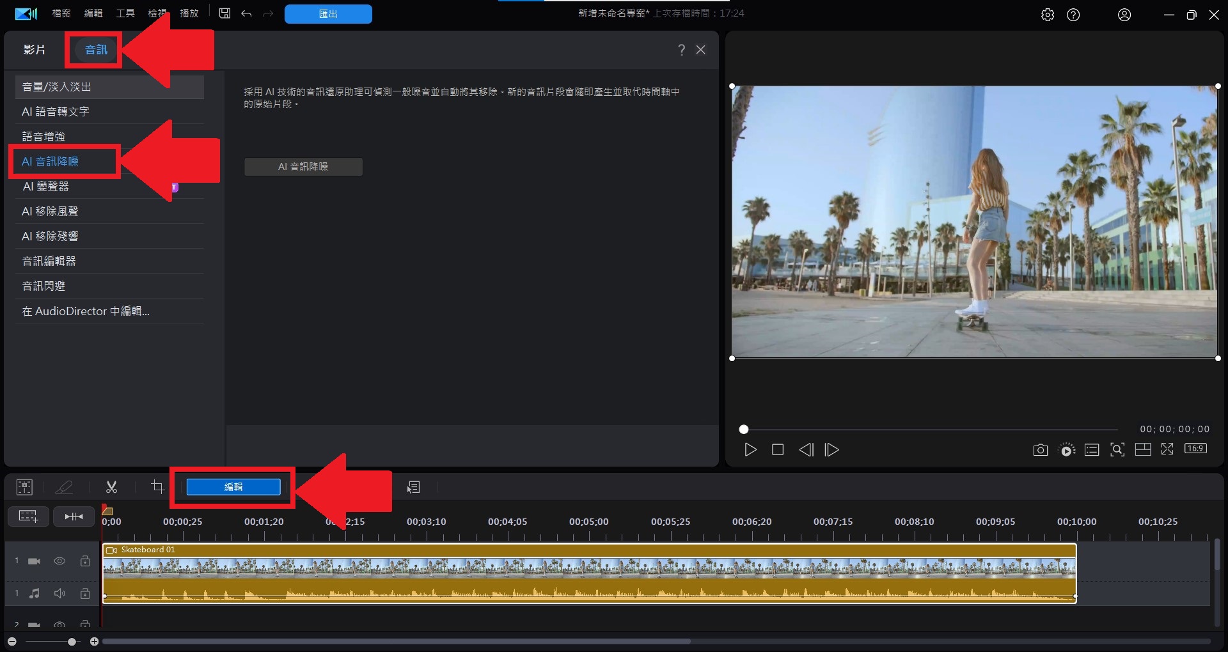
Task: Select the Skateboard 01 clip on timeline
Action: tap(588, 567)
